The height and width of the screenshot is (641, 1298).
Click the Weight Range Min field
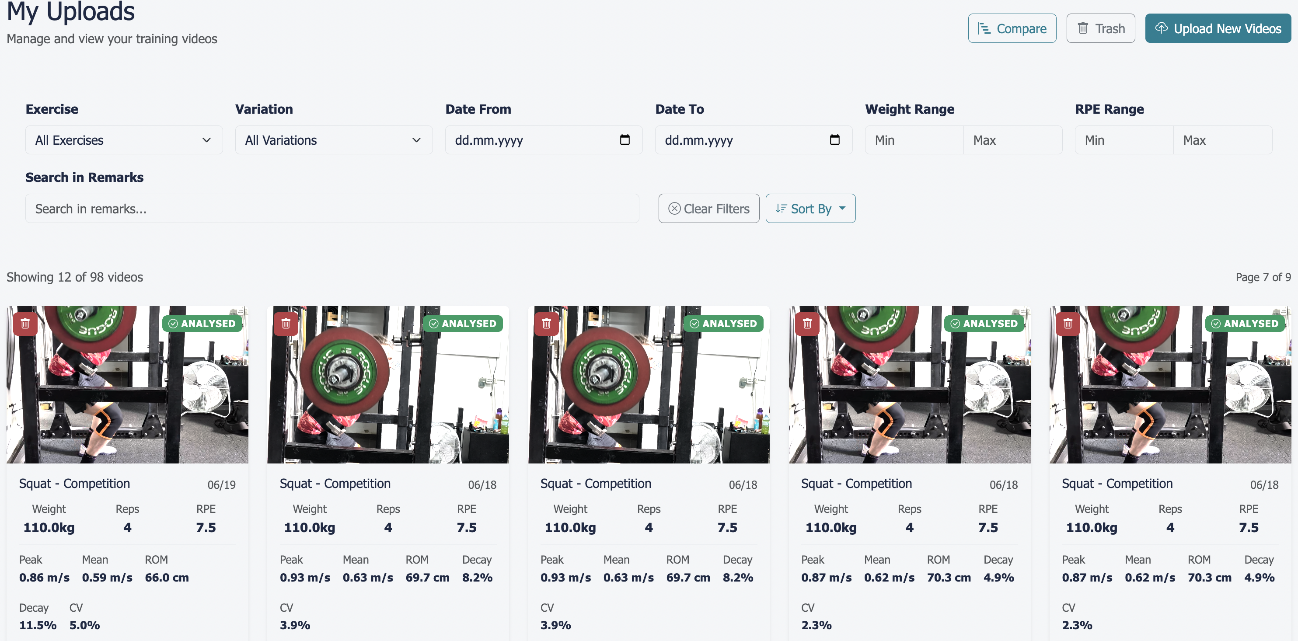tap(914, 140)
